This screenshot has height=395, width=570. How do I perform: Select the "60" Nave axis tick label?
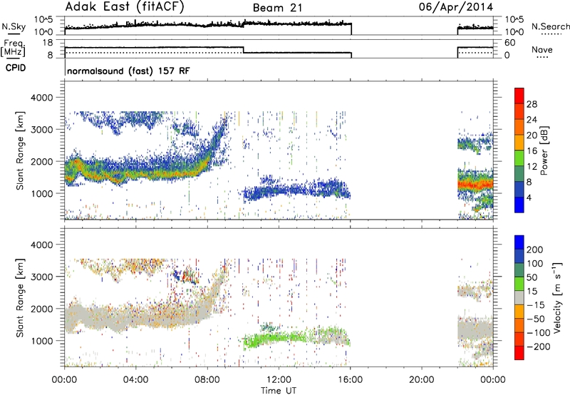coord(510,43)
